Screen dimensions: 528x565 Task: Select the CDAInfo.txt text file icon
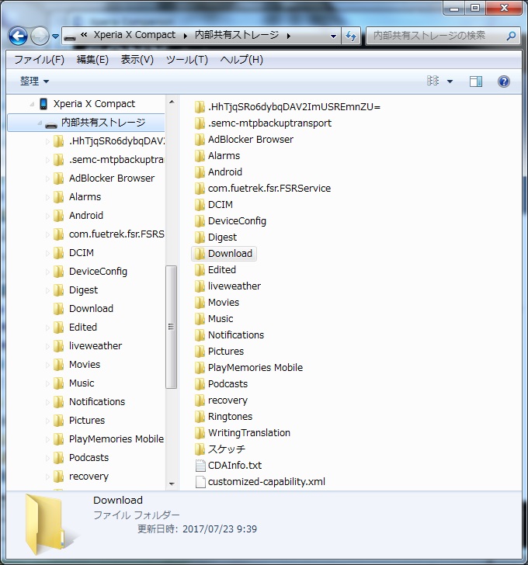(x=200, y=466)
